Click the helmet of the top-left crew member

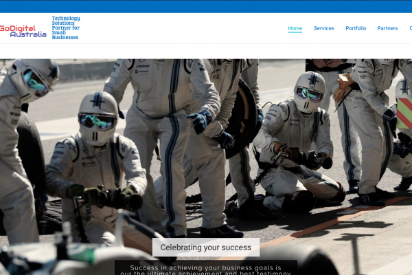click(38, 76)
